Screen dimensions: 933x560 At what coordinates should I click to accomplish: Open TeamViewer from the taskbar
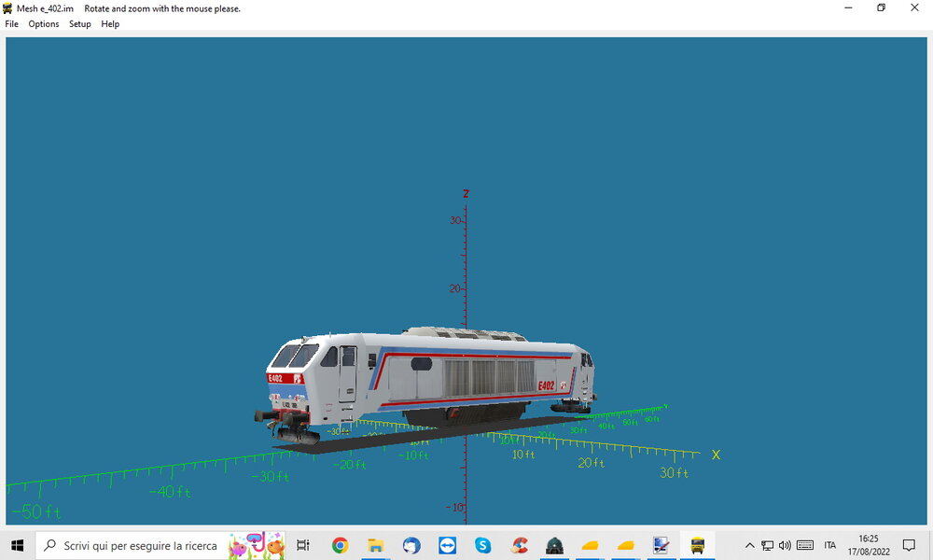(x=447, y=545)
